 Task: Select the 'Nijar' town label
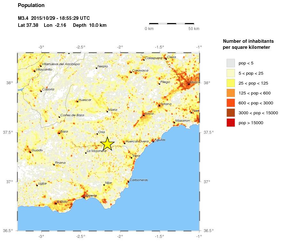pos(108,183)
